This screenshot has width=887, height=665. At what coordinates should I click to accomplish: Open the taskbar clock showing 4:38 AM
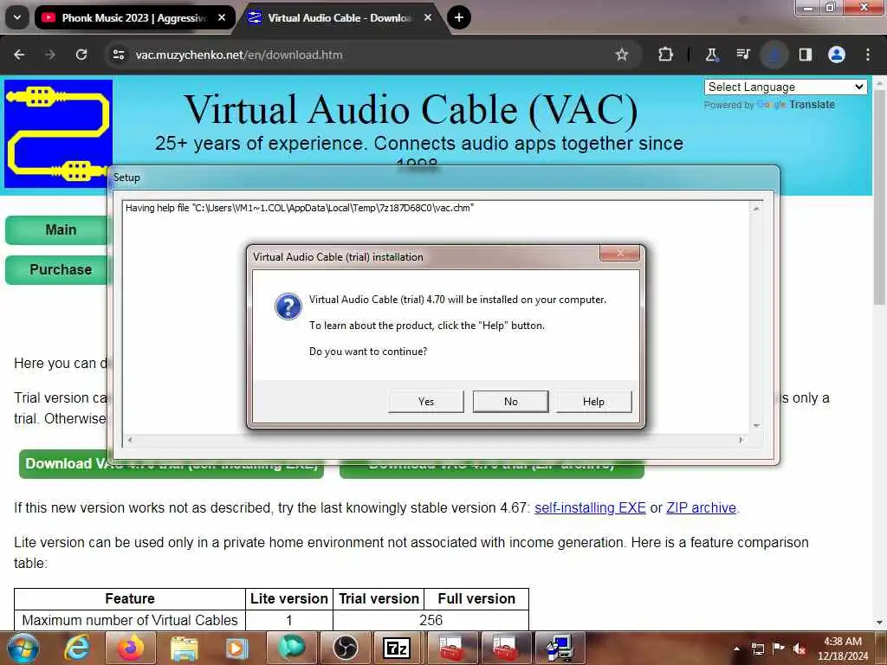(842, 649)
